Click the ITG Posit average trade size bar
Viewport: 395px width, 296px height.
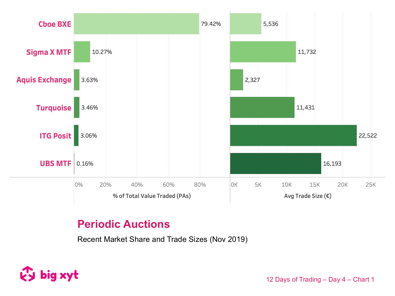coord(293,135)
